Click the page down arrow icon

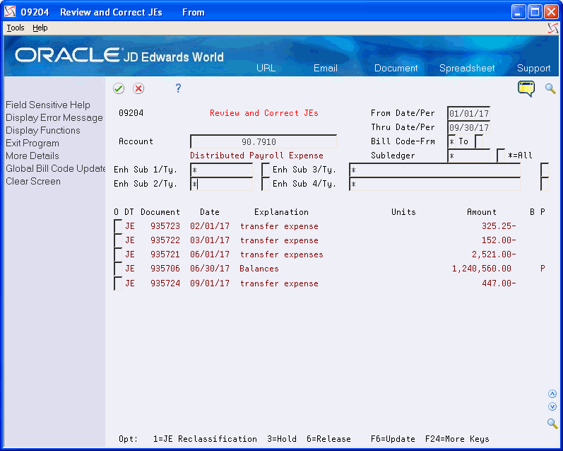pyautogui.click(x=552, y=406)
